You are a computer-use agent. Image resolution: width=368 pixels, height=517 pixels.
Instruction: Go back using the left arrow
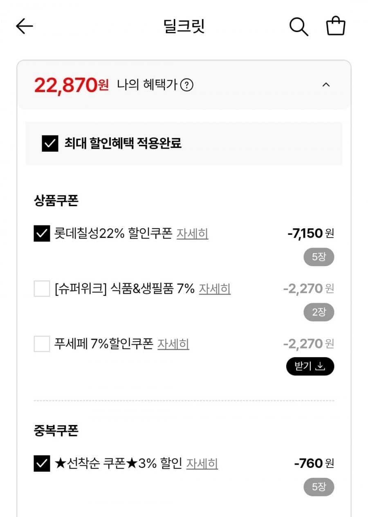25,27
